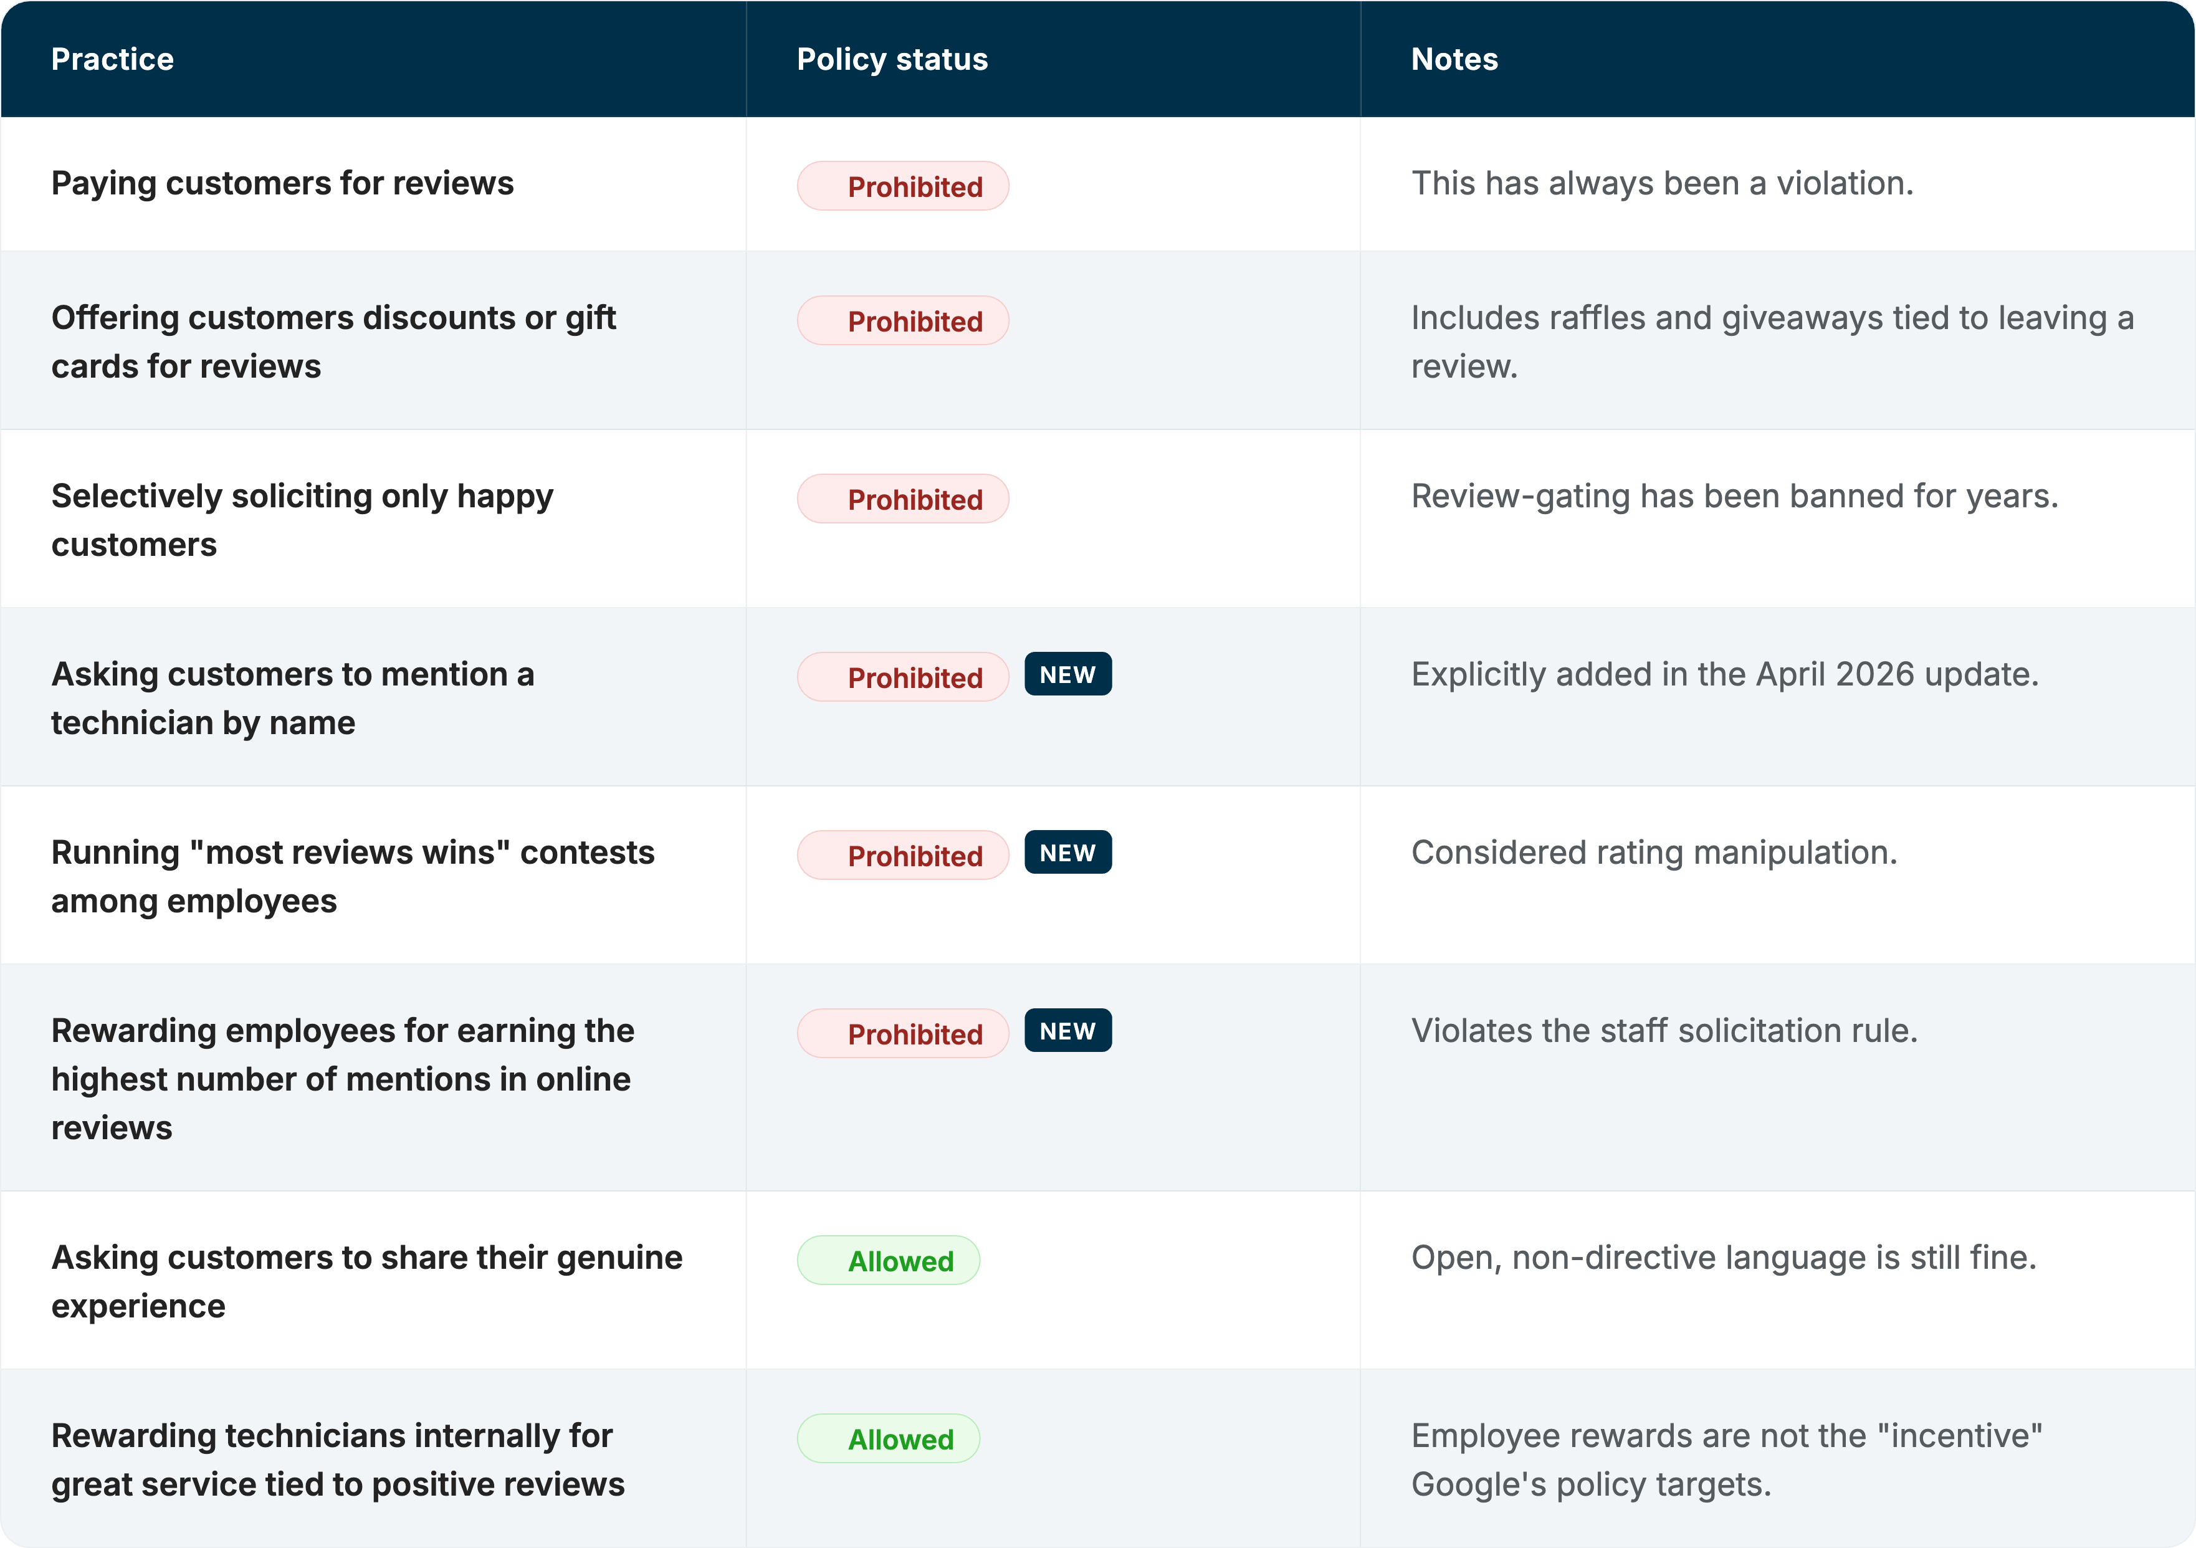Screen dimensions: 2196x1548
Task: Click the Notes column header
Action: (x=1454, y=59)
